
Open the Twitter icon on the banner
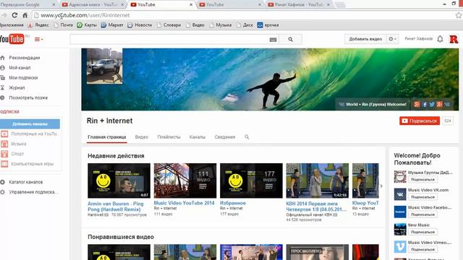[x=432, y=104]
